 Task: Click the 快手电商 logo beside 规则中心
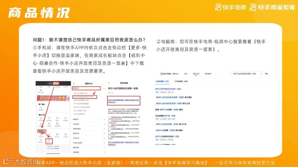(x=166, y=73)
